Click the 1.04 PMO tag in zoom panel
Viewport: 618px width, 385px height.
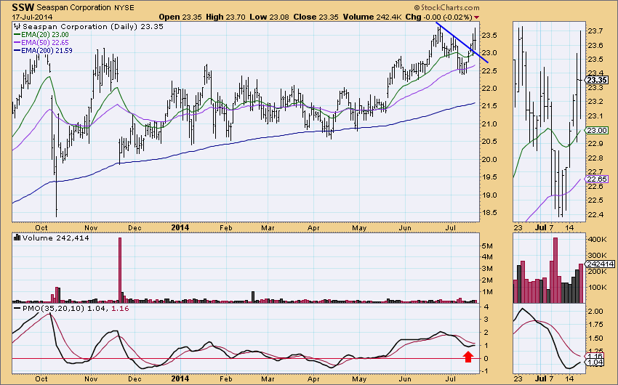(595, 362)
